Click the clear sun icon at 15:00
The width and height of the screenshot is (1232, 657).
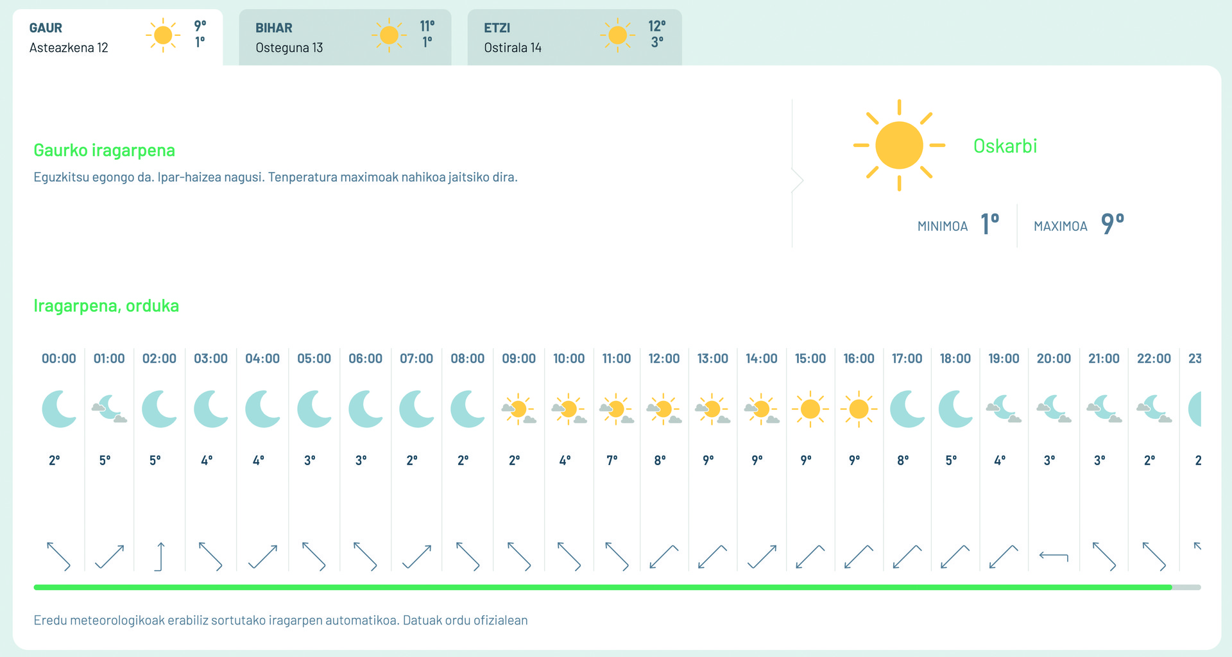click(810, 409)
